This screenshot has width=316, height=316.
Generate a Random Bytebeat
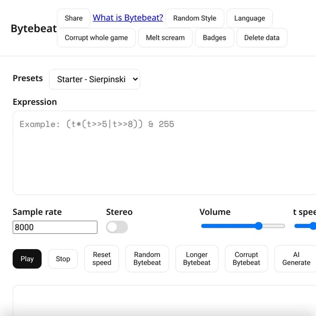click(x=147, y=259)
